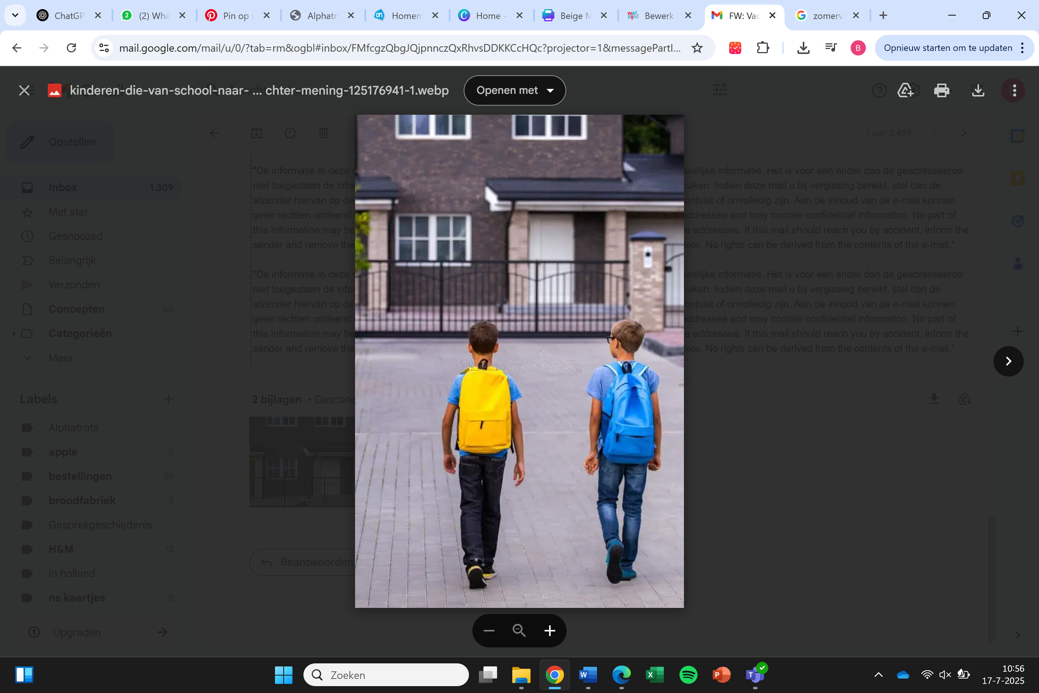Open the "Openen met" dropdown

pyautogui.click(x=514, y=90)
